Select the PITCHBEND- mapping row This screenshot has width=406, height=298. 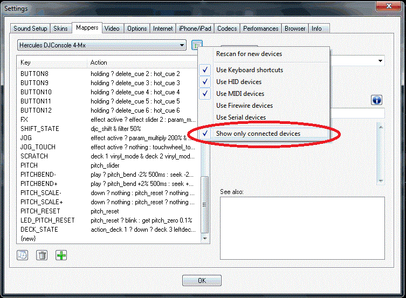[109, 175]
